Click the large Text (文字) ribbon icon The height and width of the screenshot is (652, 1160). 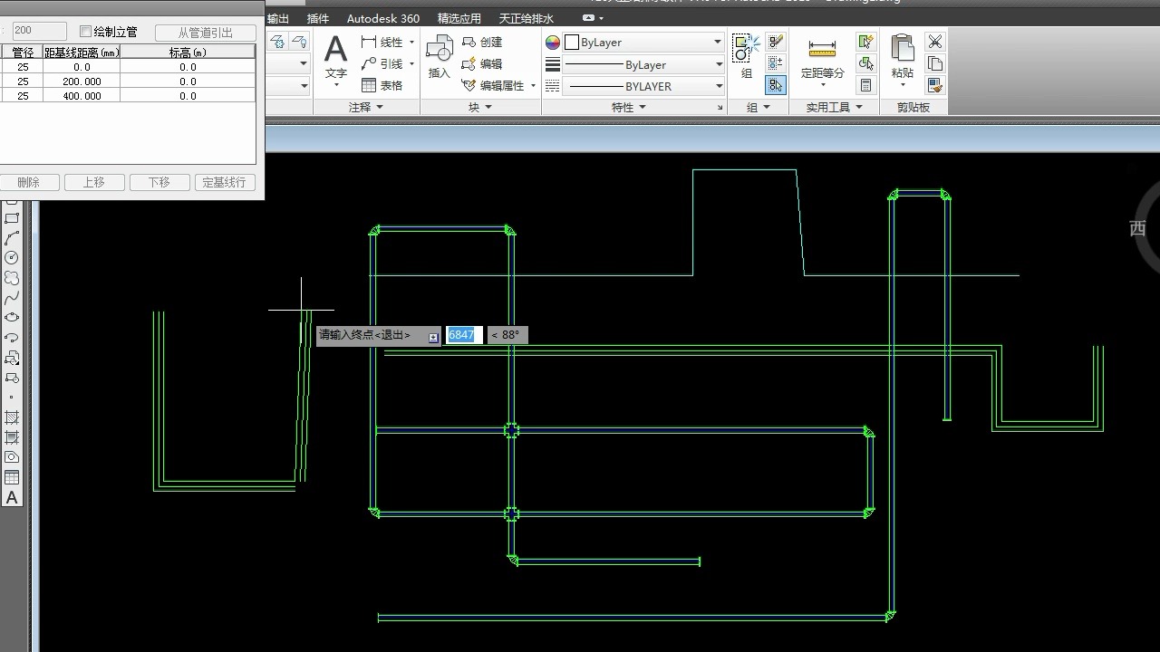tap(336, 49)
